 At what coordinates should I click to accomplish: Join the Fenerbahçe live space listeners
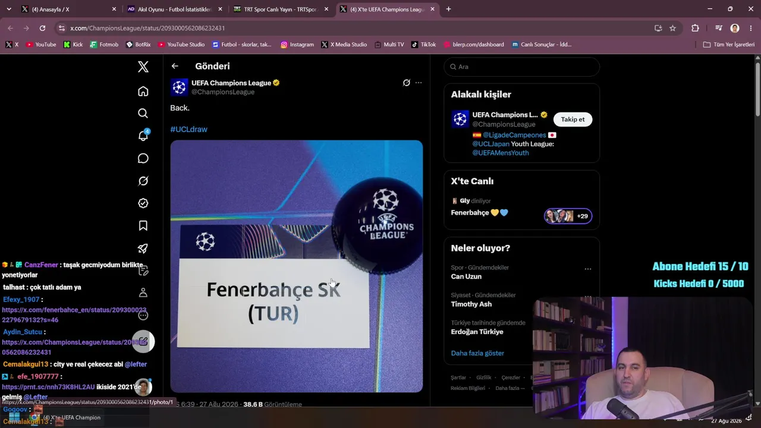[x=568, y=216]
